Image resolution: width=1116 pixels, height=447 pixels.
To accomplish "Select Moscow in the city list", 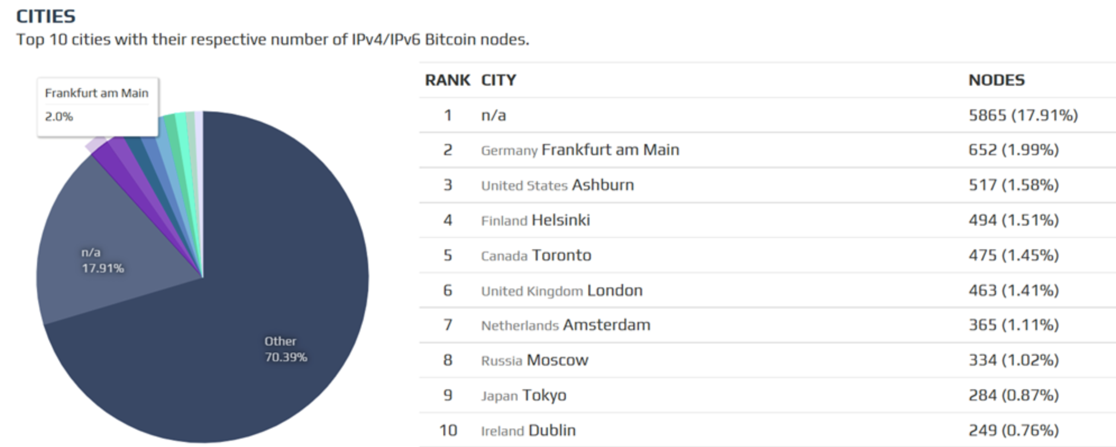I will pyautogui.click(x=557, y=360).
